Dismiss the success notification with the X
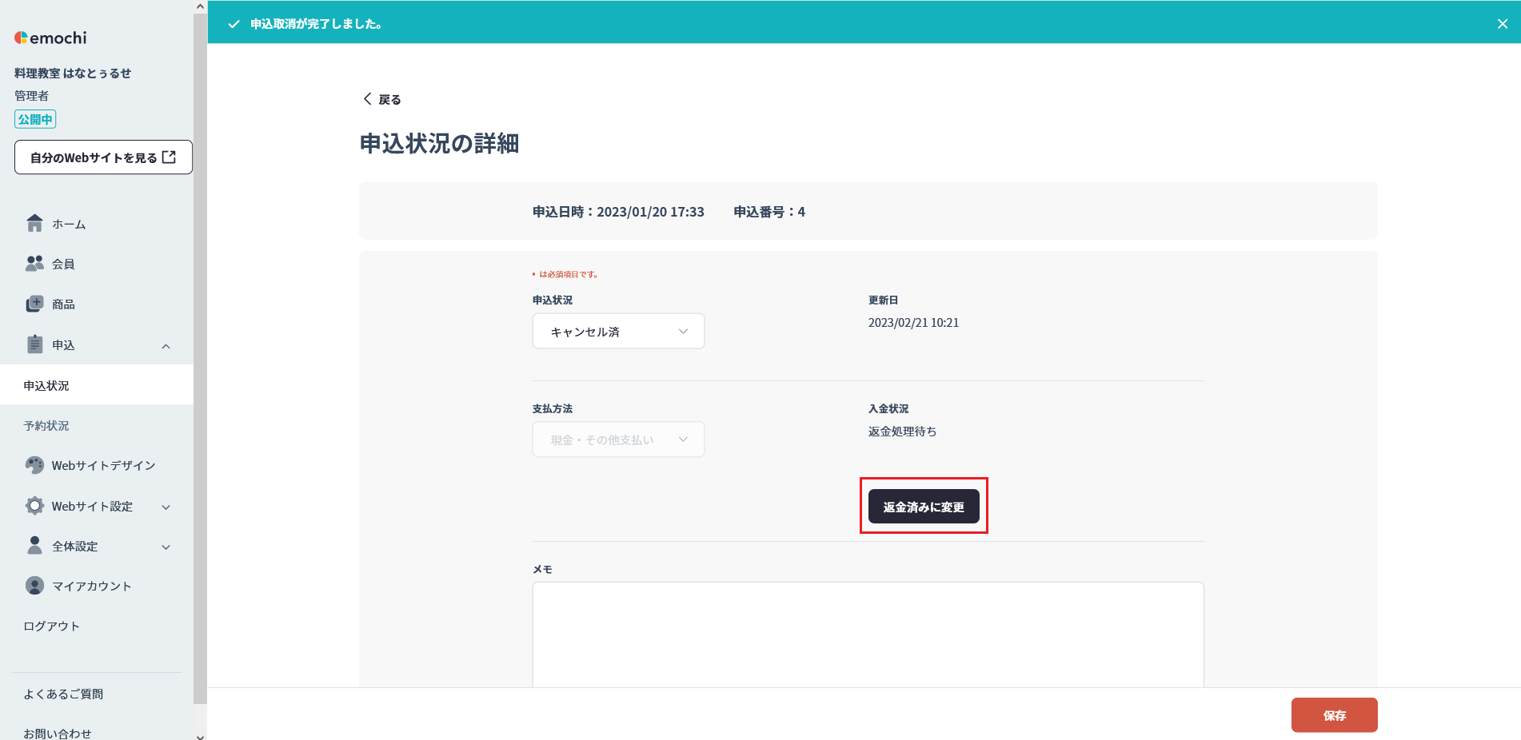Screen dimensions: 1521x740 click(1503, 24)
